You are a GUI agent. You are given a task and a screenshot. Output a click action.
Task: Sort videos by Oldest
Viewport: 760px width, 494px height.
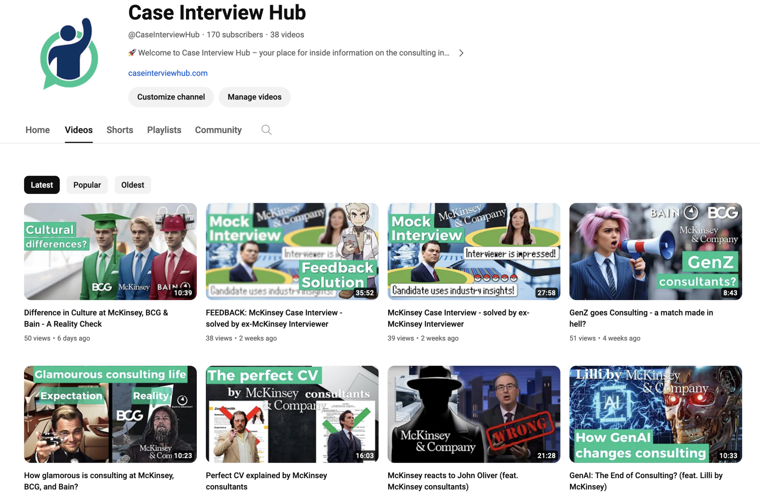133,185
